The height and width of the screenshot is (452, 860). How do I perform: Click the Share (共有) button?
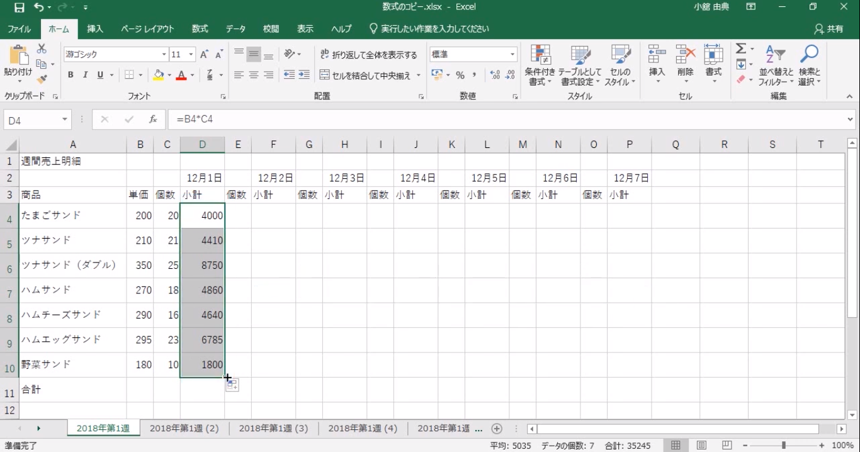[829, 29]
